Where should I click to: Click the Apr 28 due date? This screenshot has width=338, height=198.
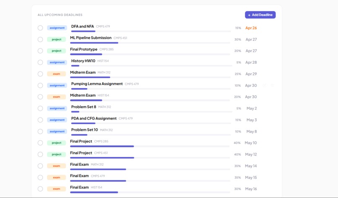(251, 63)
